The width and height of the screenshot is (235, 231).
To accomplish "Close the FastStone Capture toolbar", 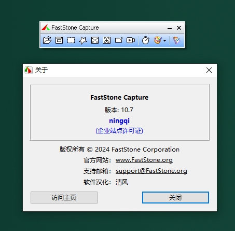I will (179, 28).
